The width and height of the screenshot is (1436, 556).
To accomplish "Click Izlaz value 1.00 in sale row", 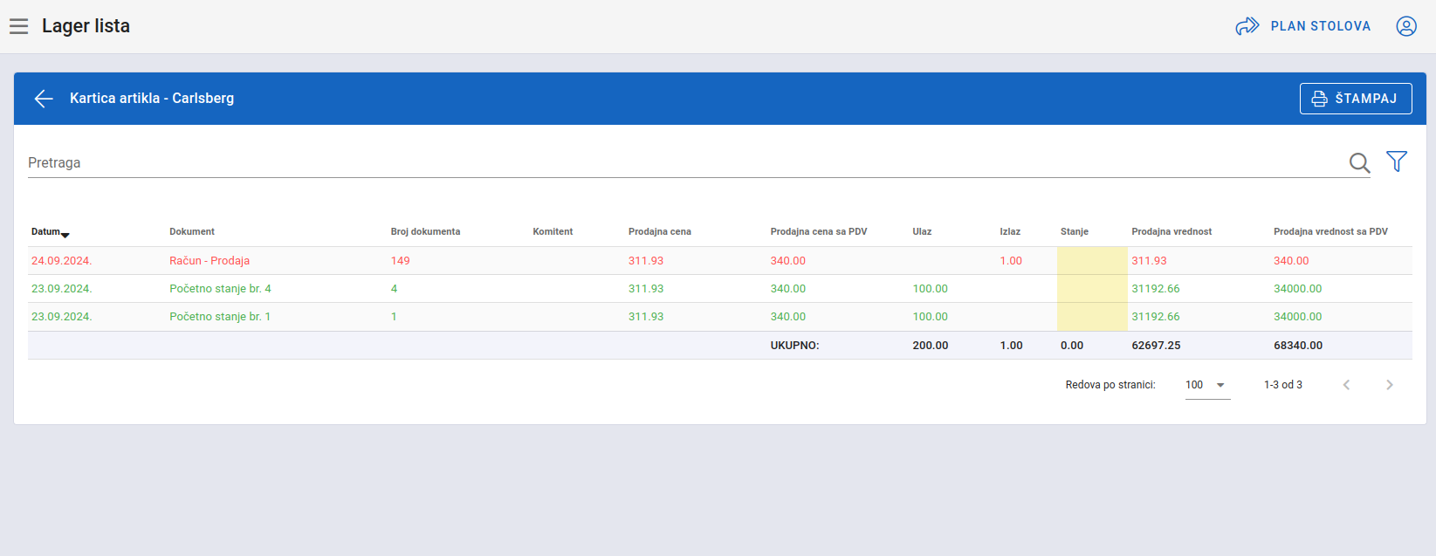I will (x=1011, y=261).
